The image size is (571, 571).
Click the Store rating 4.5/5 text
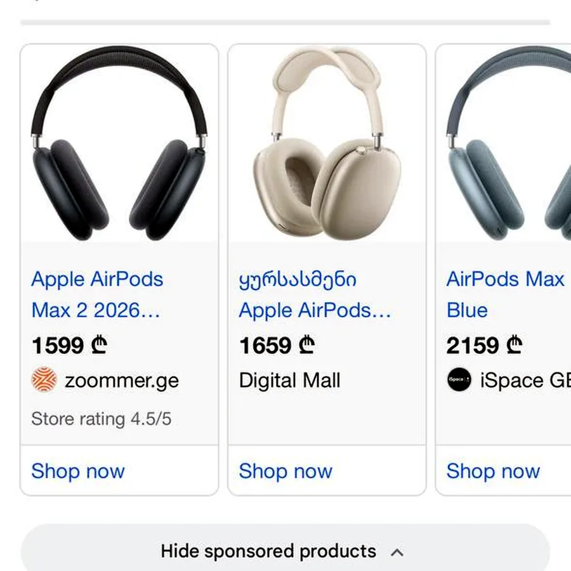pos(102,419)
